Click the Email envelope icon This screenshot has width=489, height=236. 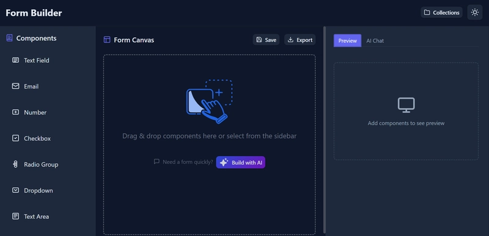[16, 86]
